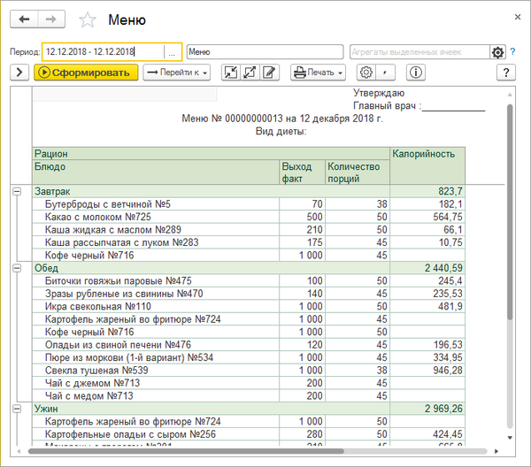Show the settings panel arrow button

tap(19, 73)
